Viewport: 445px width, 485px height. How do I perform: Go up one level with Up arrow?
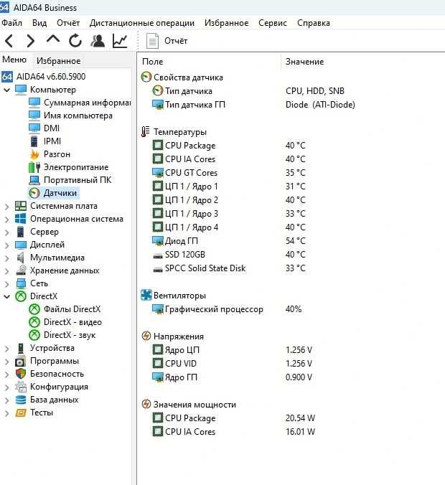(53, 39)
